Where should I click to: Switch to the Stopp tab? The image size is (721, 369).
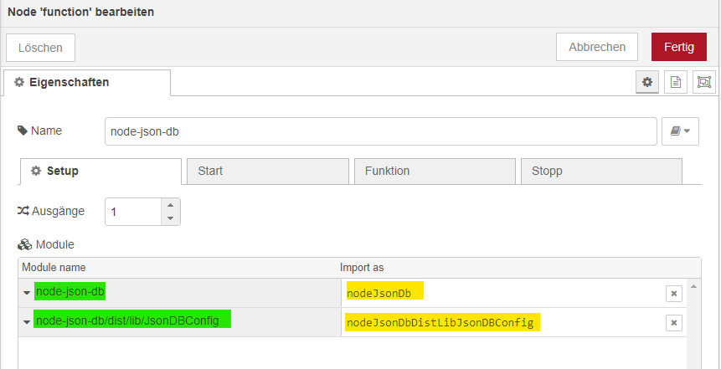(x=601, y=172)
